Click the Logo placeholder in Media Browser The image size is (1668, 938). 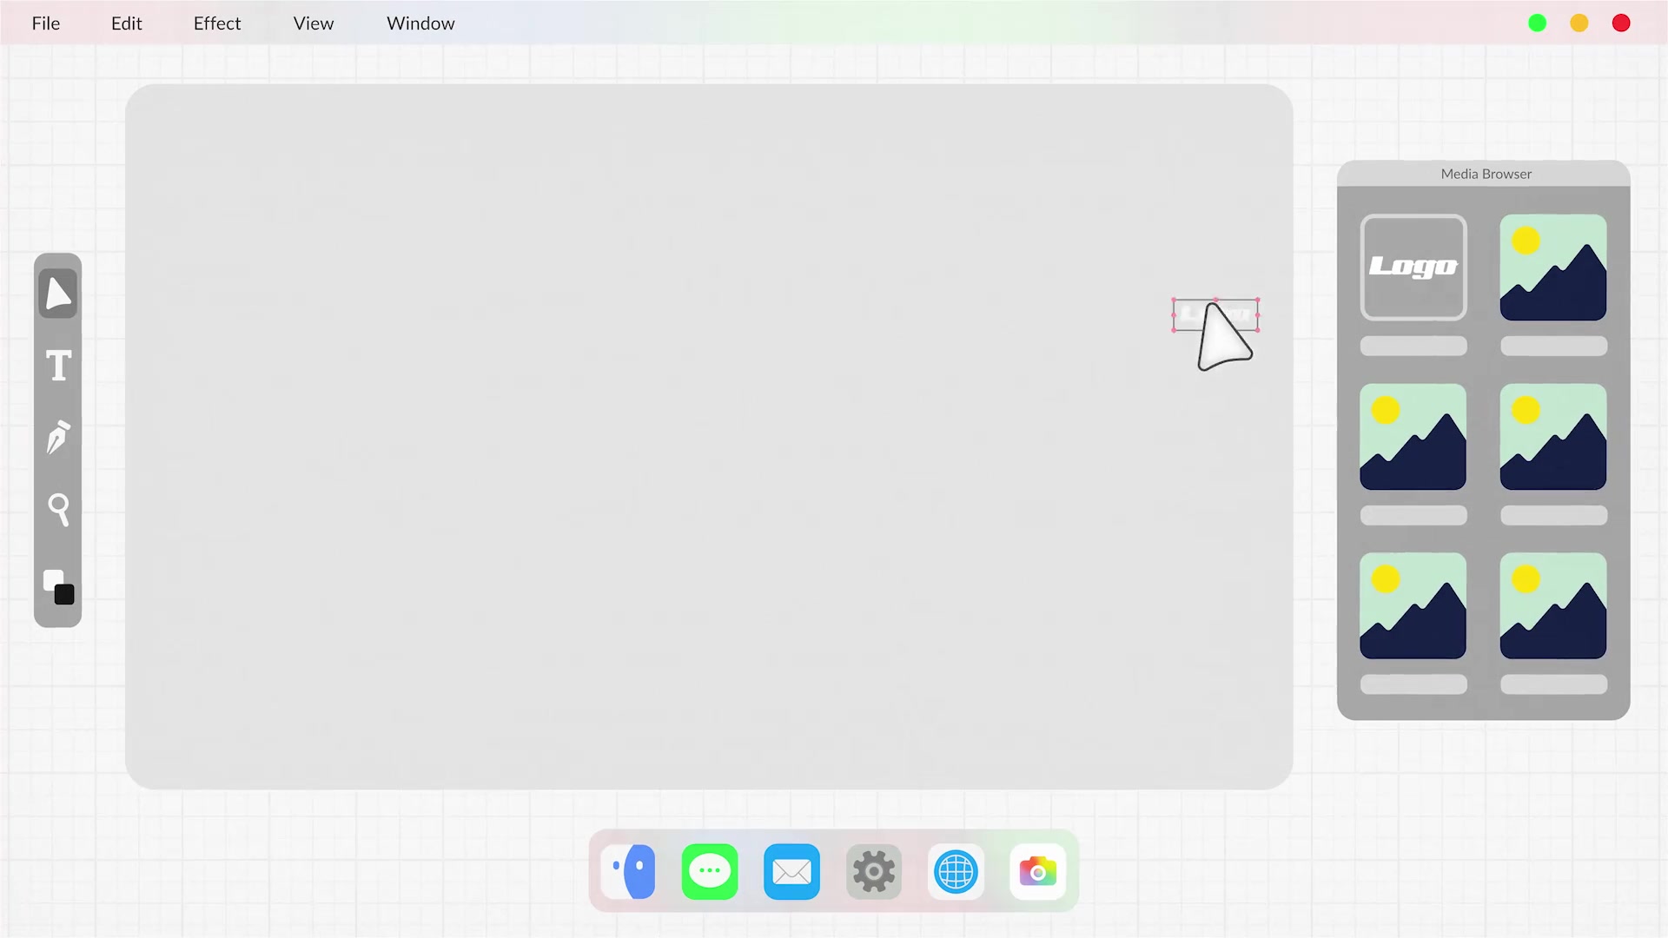tap(1413, 266)
